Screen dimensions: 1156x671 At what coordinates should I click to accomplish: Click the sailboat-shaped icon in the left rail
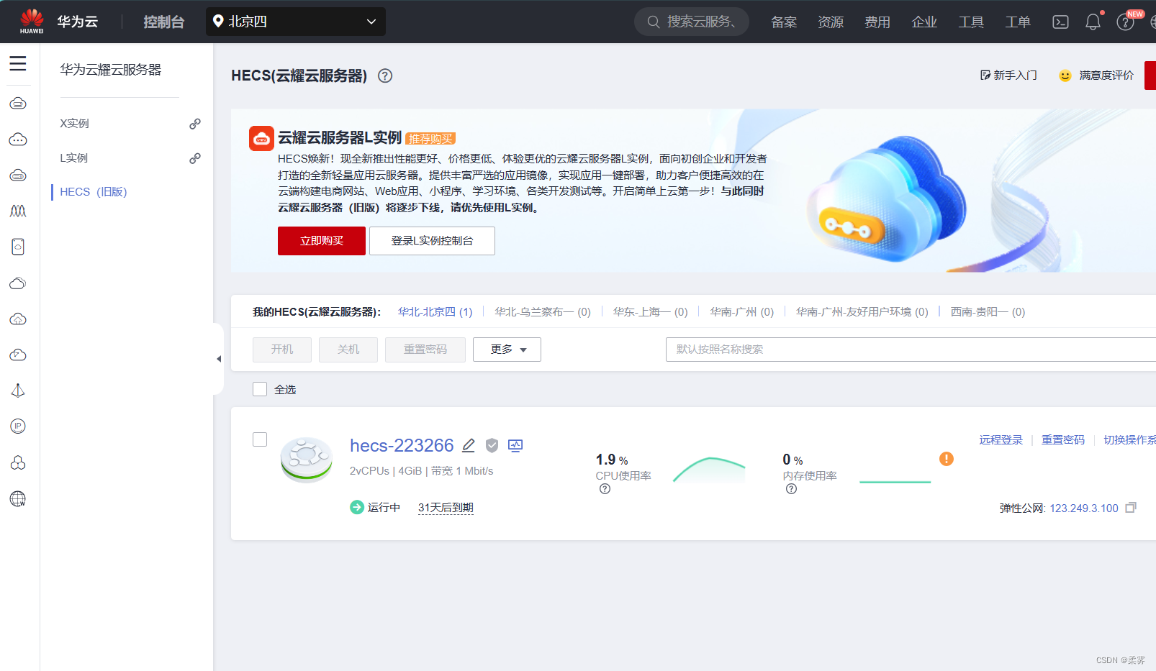18,391
